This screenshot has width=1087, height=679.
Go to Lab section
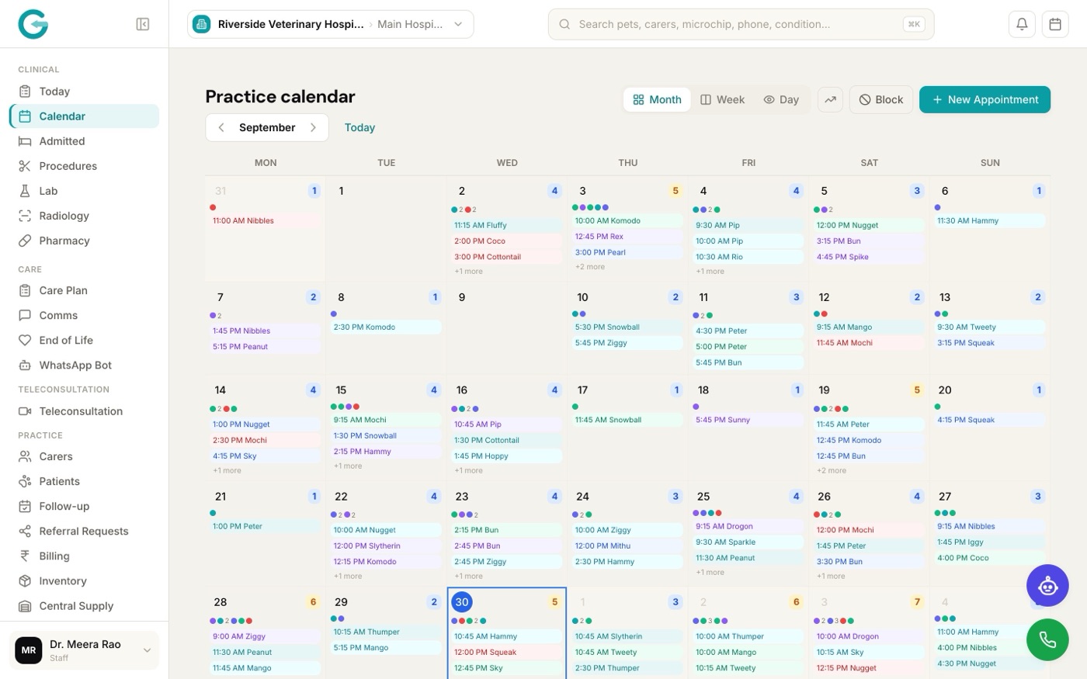point(84,191)
